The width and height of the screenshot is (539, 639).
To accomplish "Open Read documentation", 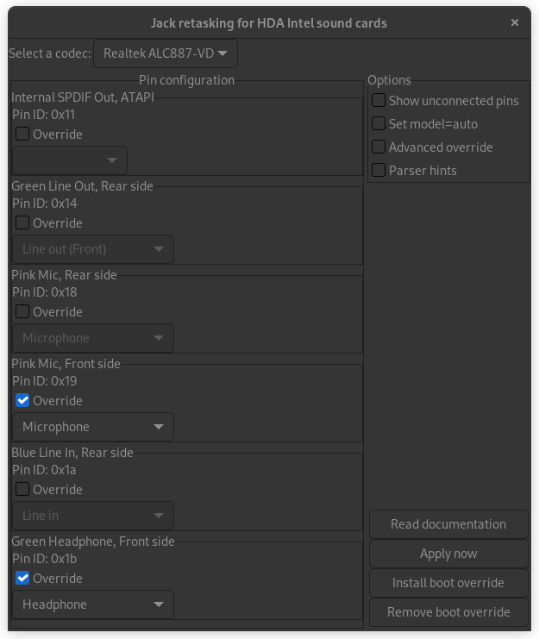I will coord(448,524).
